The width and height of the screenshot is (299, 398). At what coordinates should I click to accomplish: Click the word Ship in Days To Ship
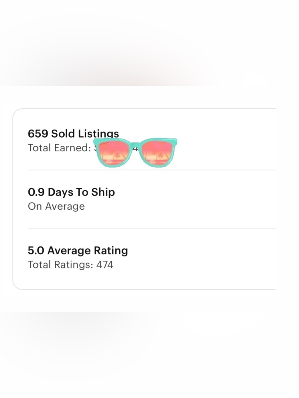103,193
